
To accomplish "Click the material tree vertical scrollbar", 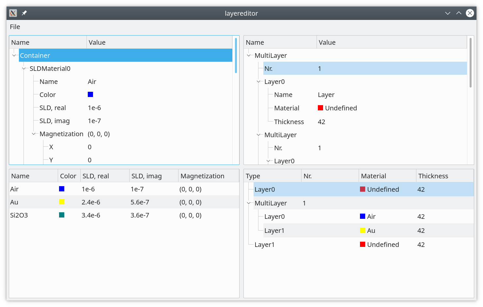I will coord(236,56).
